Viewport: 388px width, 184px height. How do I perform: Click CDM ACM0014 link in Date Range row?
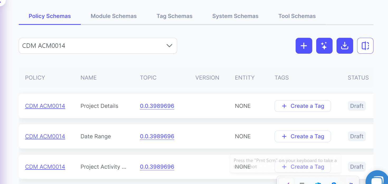[45, 136]
